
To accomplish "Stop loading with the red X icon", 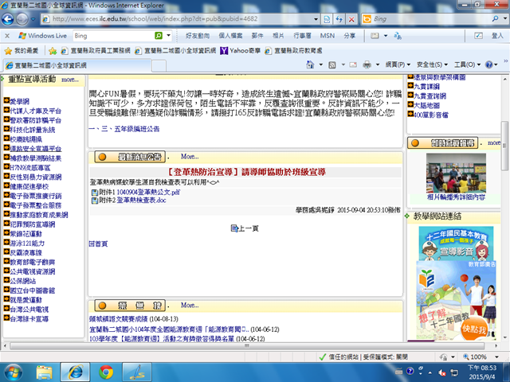I will (x=351, y=19).
